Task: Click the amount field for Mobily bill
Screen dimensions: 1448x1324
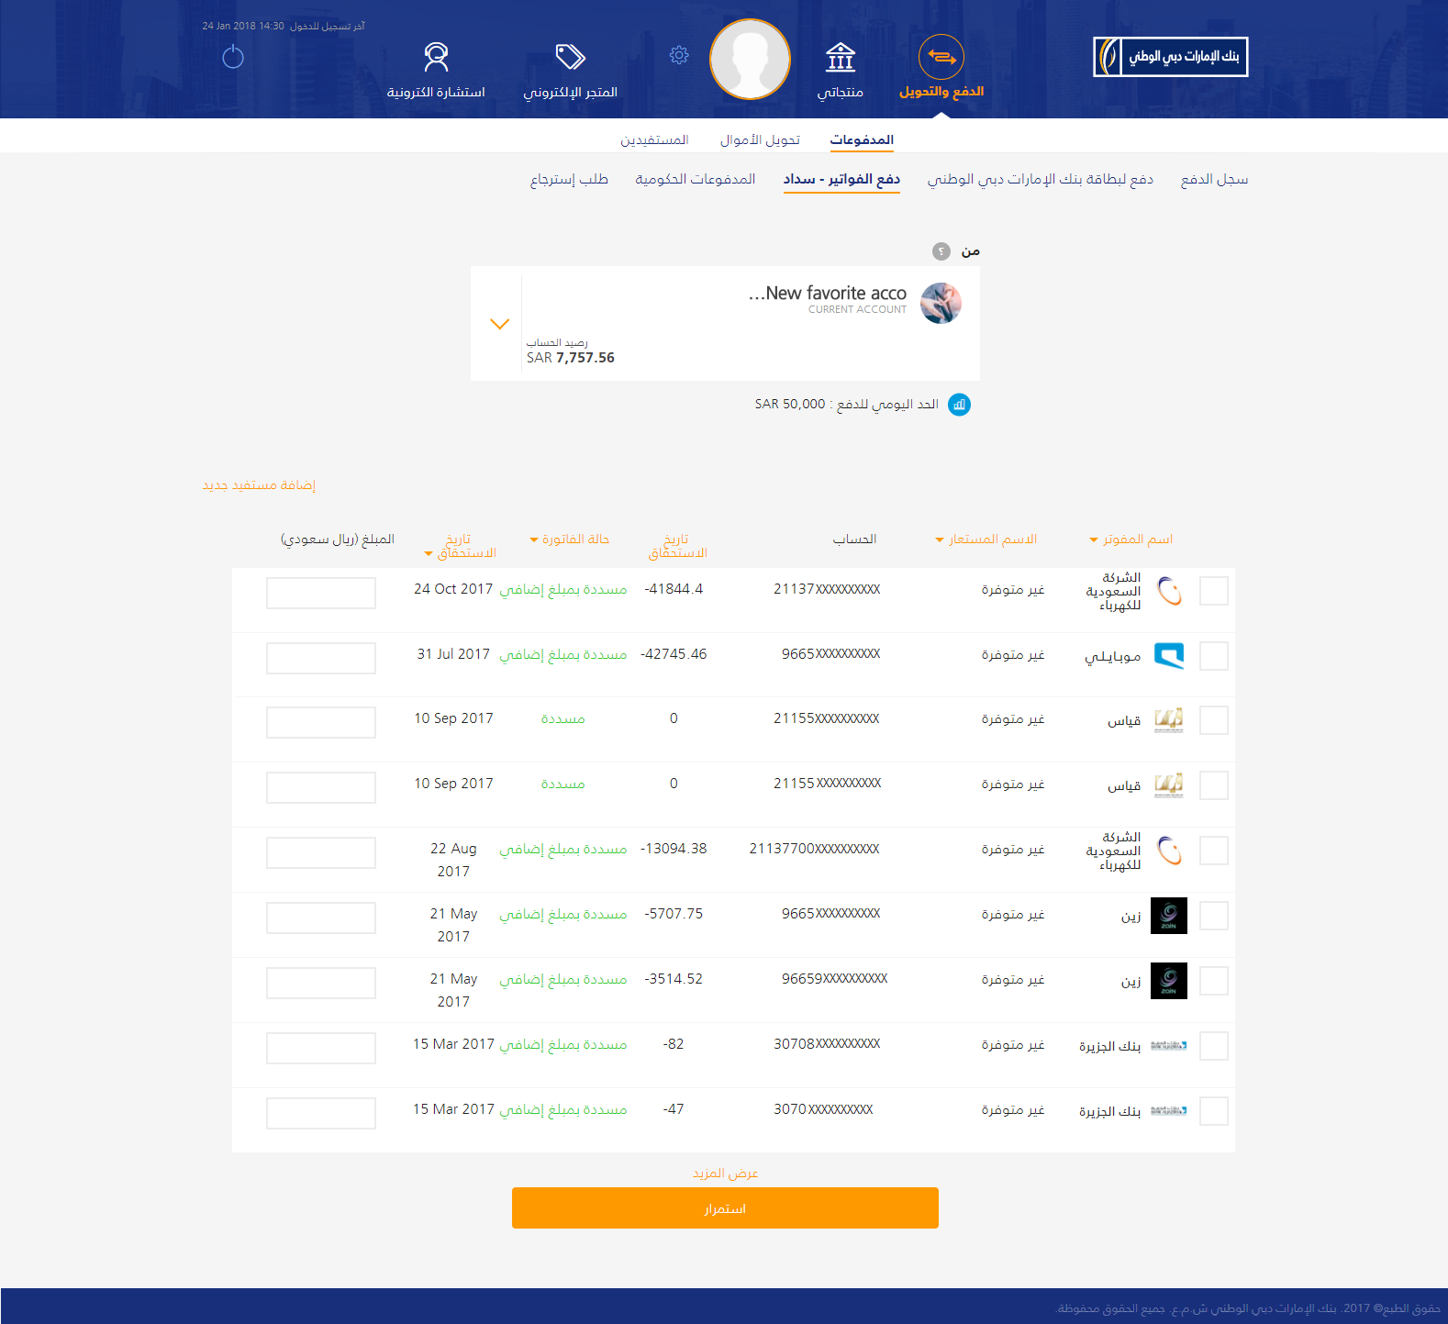Action: click(x=320, y=658)
